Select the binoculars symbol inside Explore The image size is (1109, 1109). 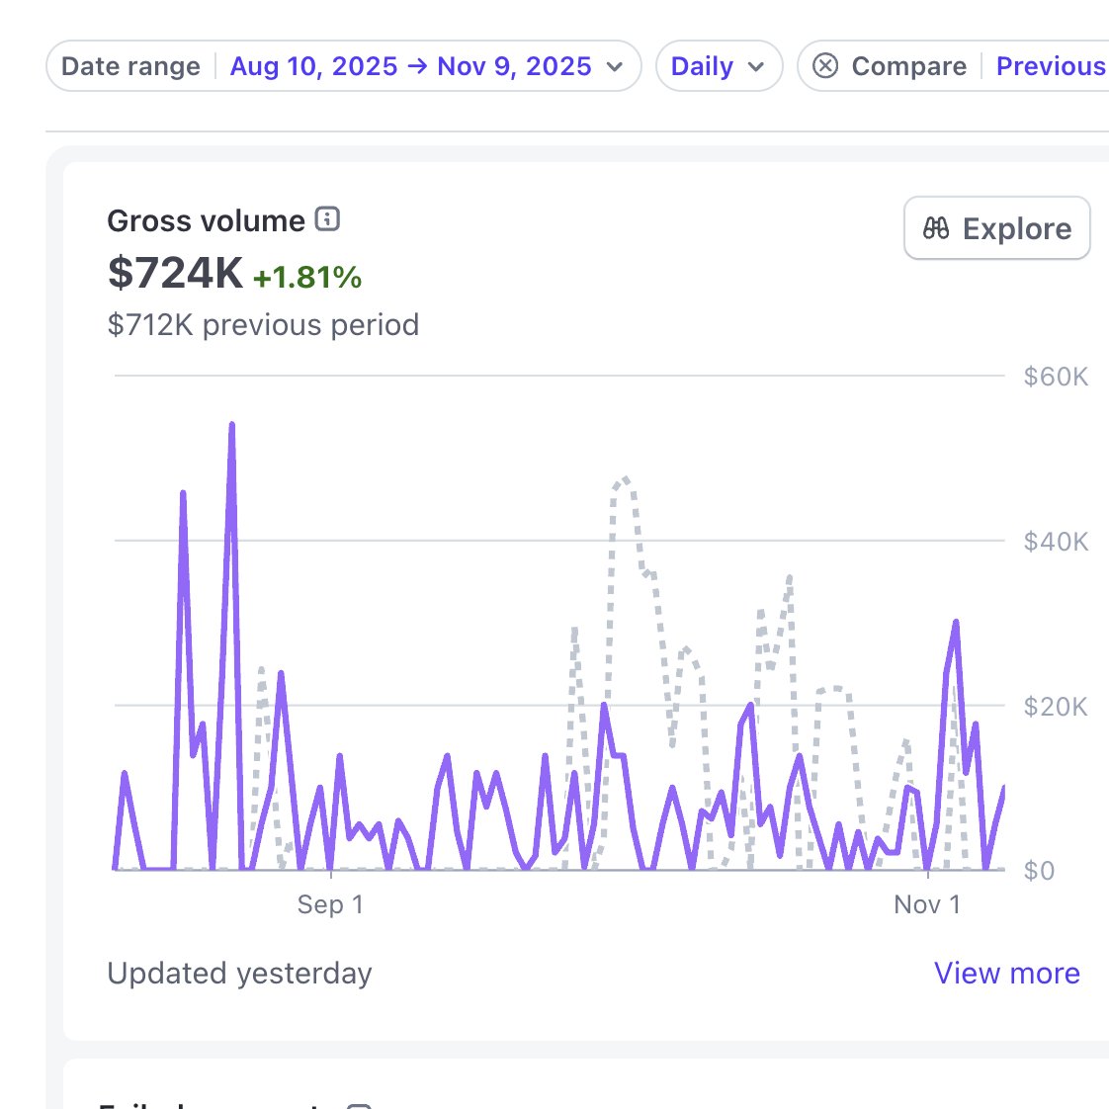936,228
